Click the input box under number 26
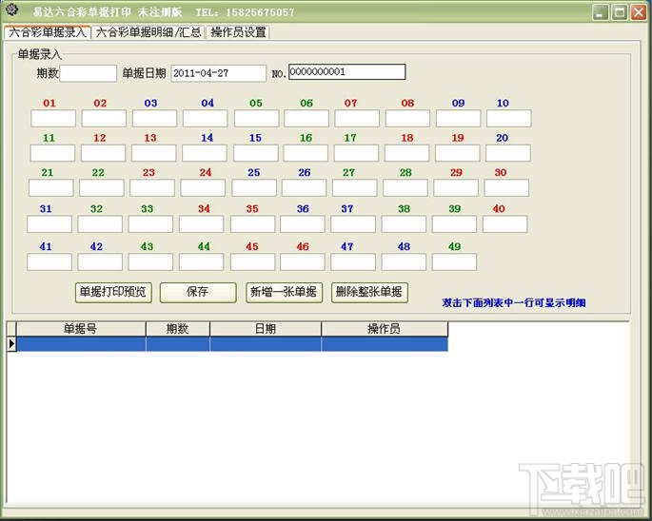 tap(304, 188)
